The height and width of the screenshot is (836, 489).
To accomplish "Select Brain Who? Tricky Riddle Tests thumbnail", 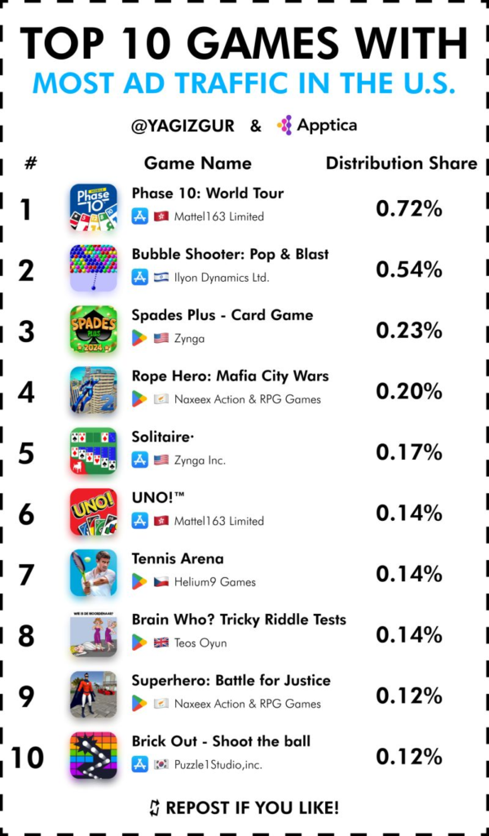I will 93,634.
